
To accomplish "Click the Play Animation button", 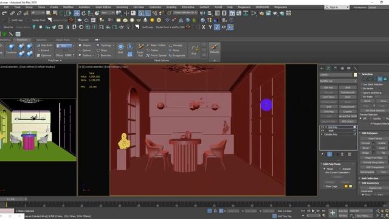I will pos(313,211).
